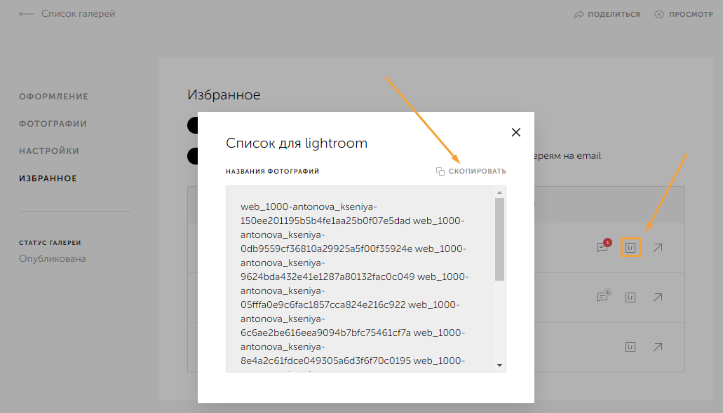Open comments icon in the second row
723x413 pixels.
[602, 297]
